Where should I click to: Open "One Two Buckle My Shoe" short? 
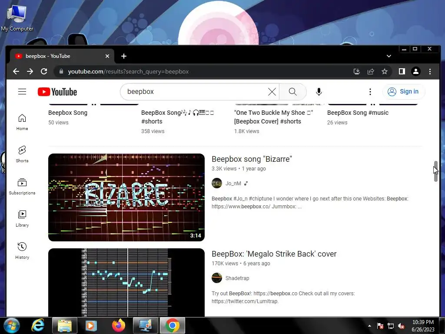[x=274, y=117]
